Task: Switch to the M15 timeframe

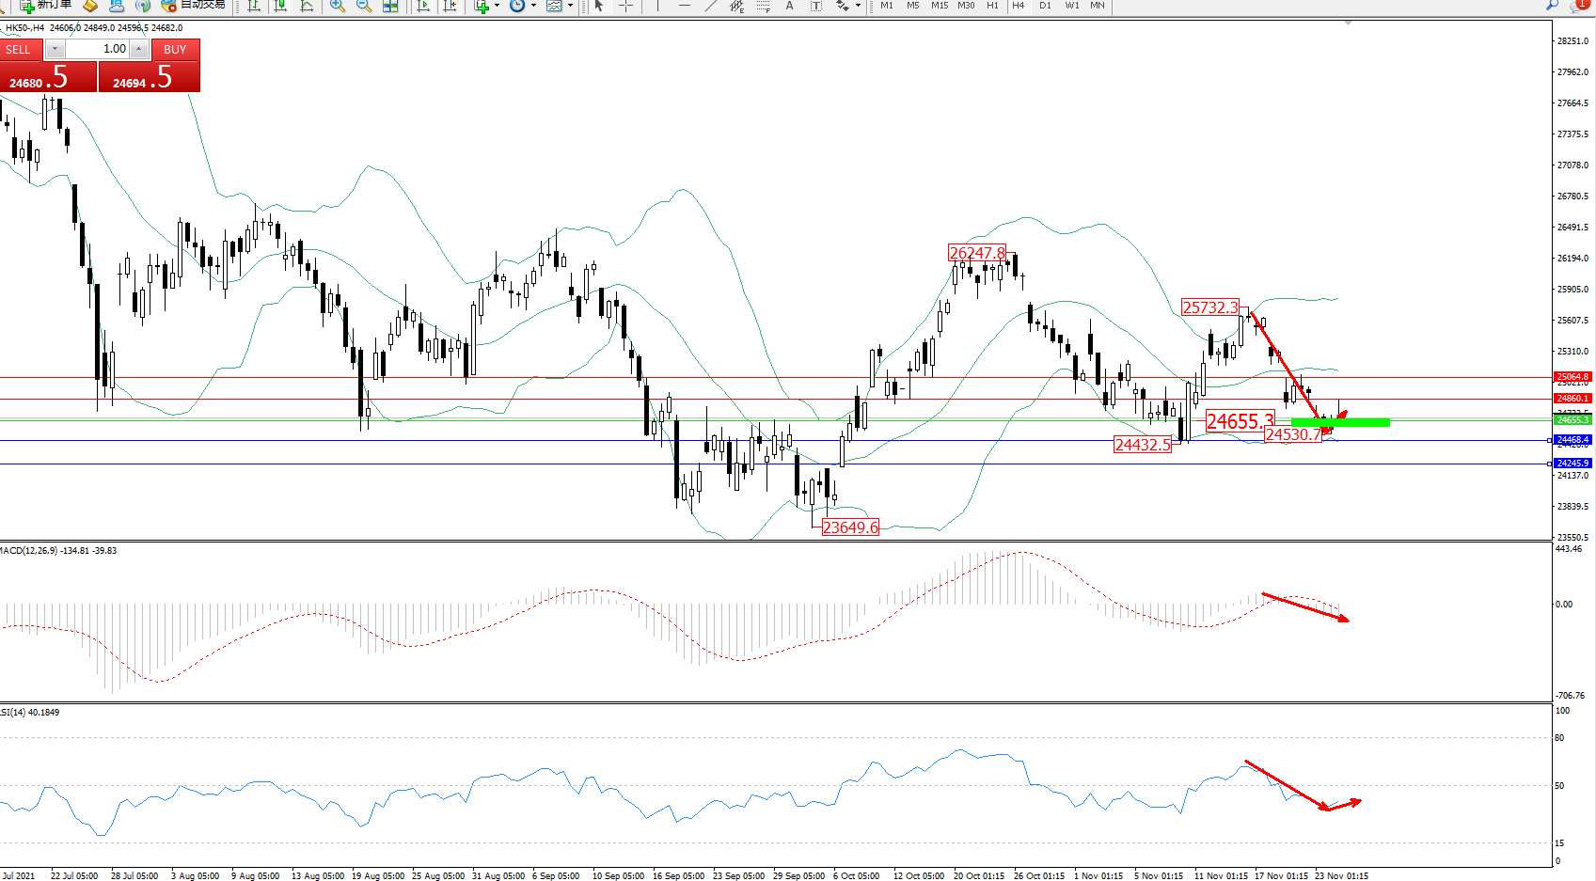Action: 939,6
